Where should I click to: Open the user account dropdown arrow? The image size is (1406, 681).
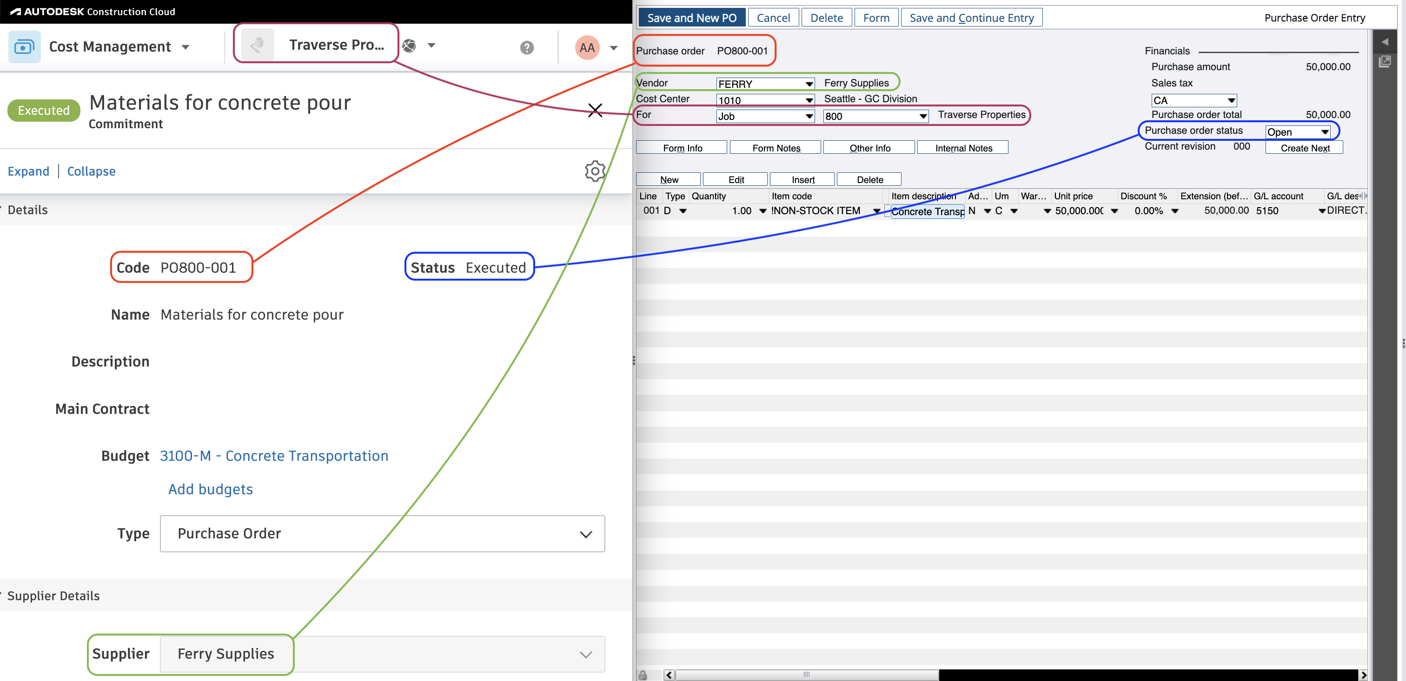pyautogui.click(x=613, y=48)
